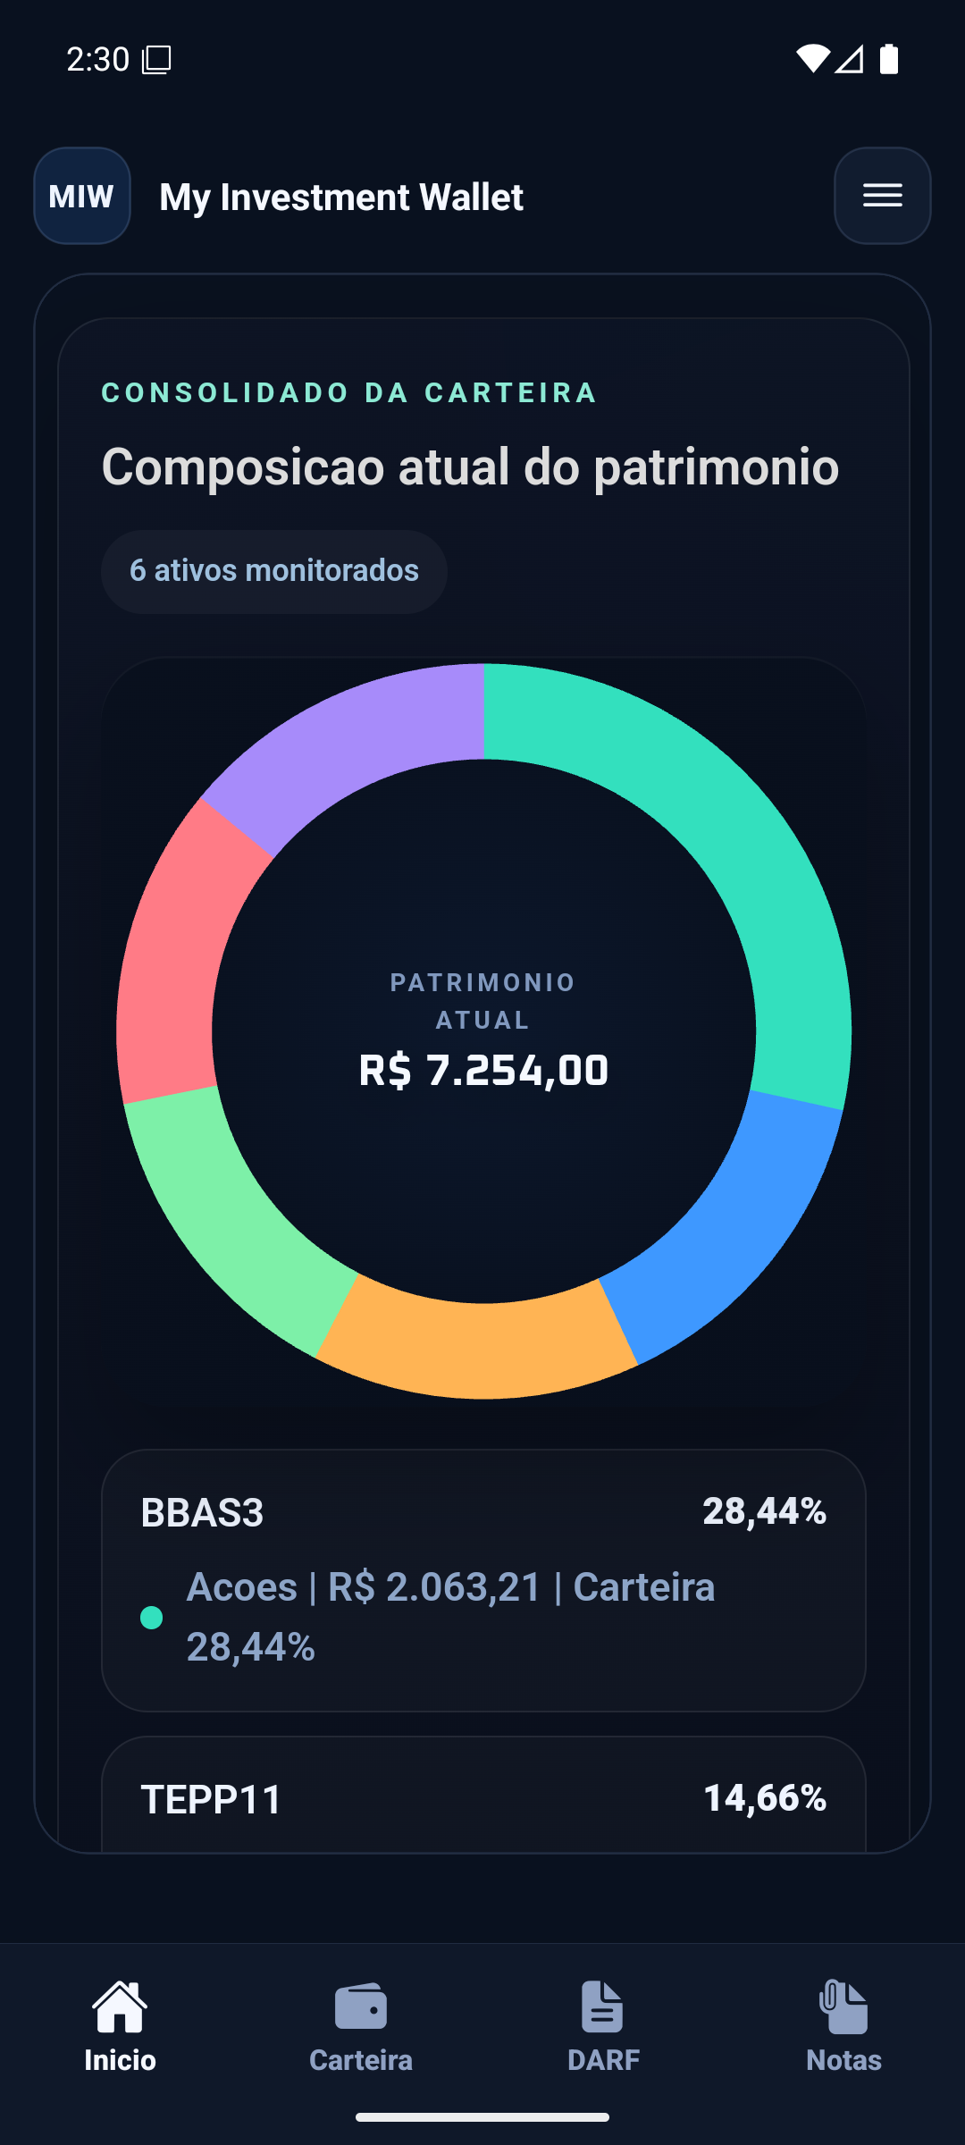Switch to the Carteira tab label
Image resolution: width=965 pixels, height=2145 pixels.
(x=361, y=2060)
